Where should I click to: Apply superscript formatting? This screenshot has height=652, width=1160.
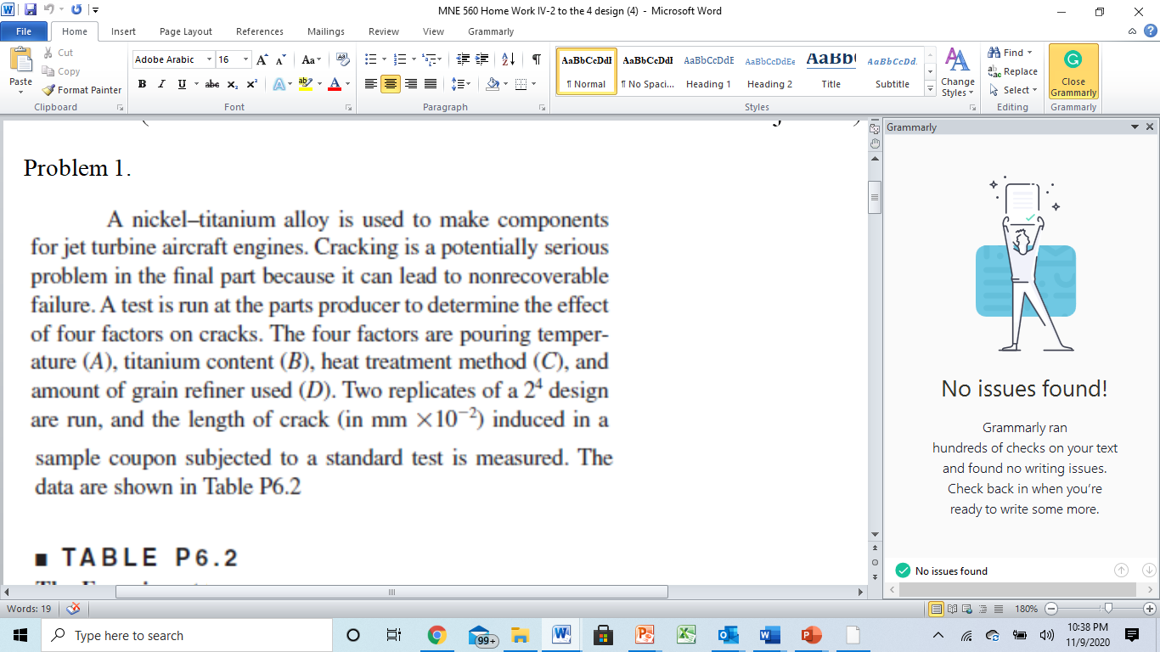[x=251, y=84]
